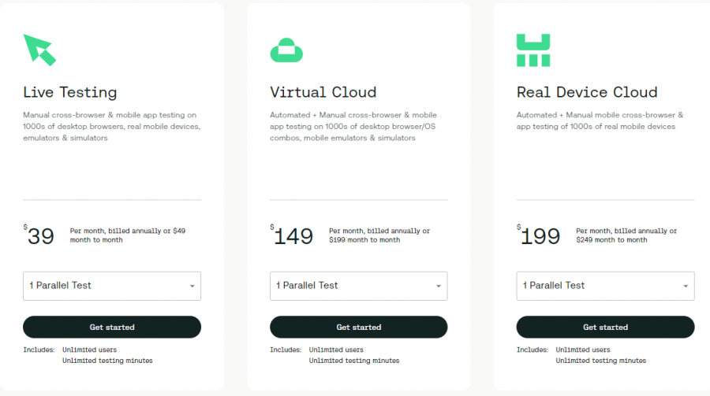
Task: Click the Real Device Cloud description text
Action: 600,120
